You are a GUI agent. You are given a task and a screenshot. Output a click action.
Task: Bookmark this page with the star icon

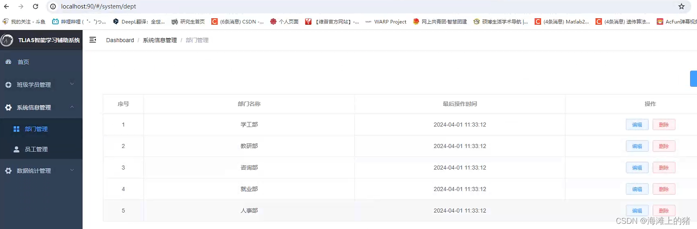click(681, 7)
